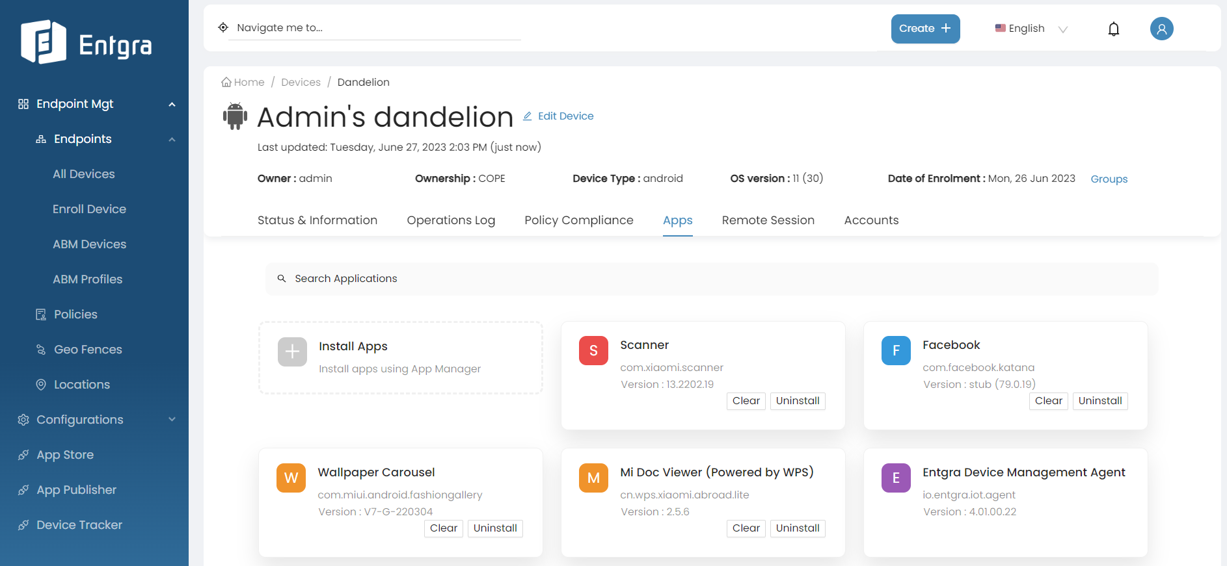Collapse the Endpoints submenu
1227x566 pixels.
click(x=172, y=140)
